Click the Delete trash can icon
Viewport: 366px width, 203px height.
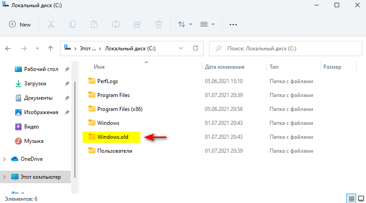[x=159, y=24]
